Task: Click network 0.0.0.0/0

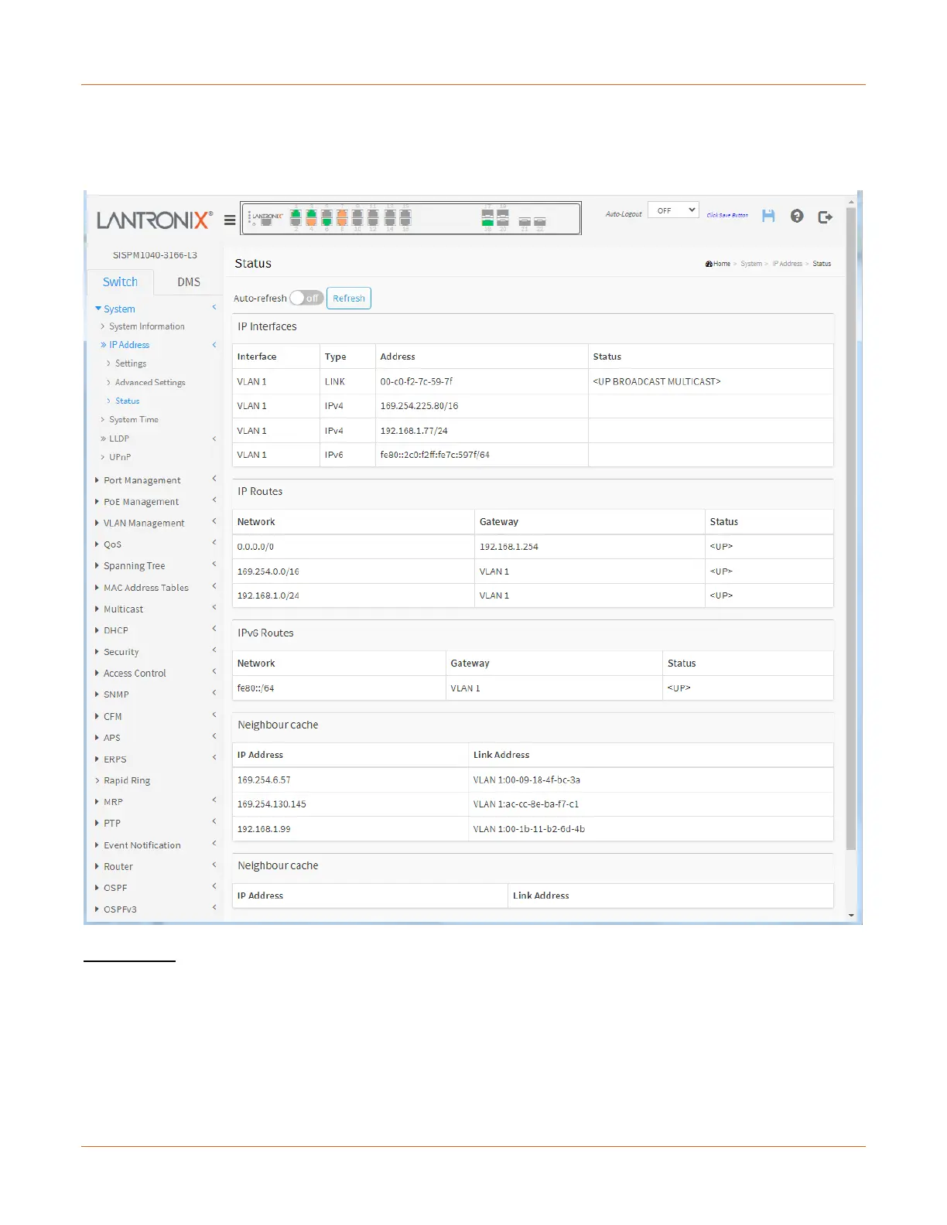Action: [x=255, y=547]
